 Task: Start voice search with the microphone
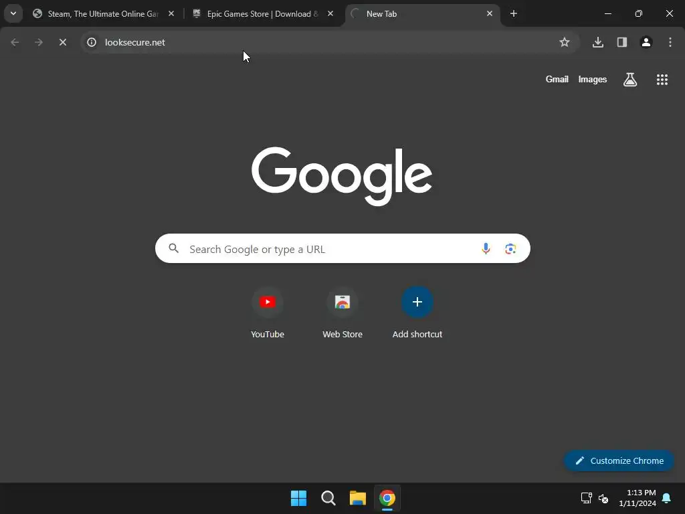(486, 249)
